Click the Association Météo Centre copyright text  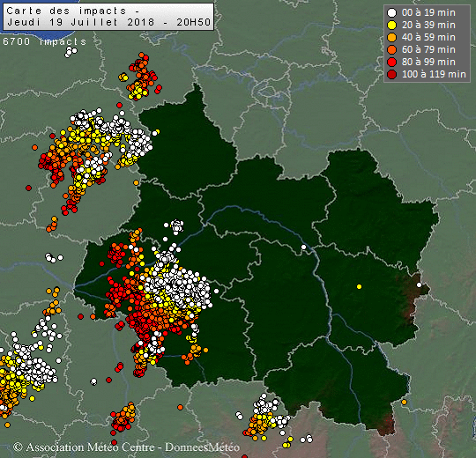click(x=126, y=447)
